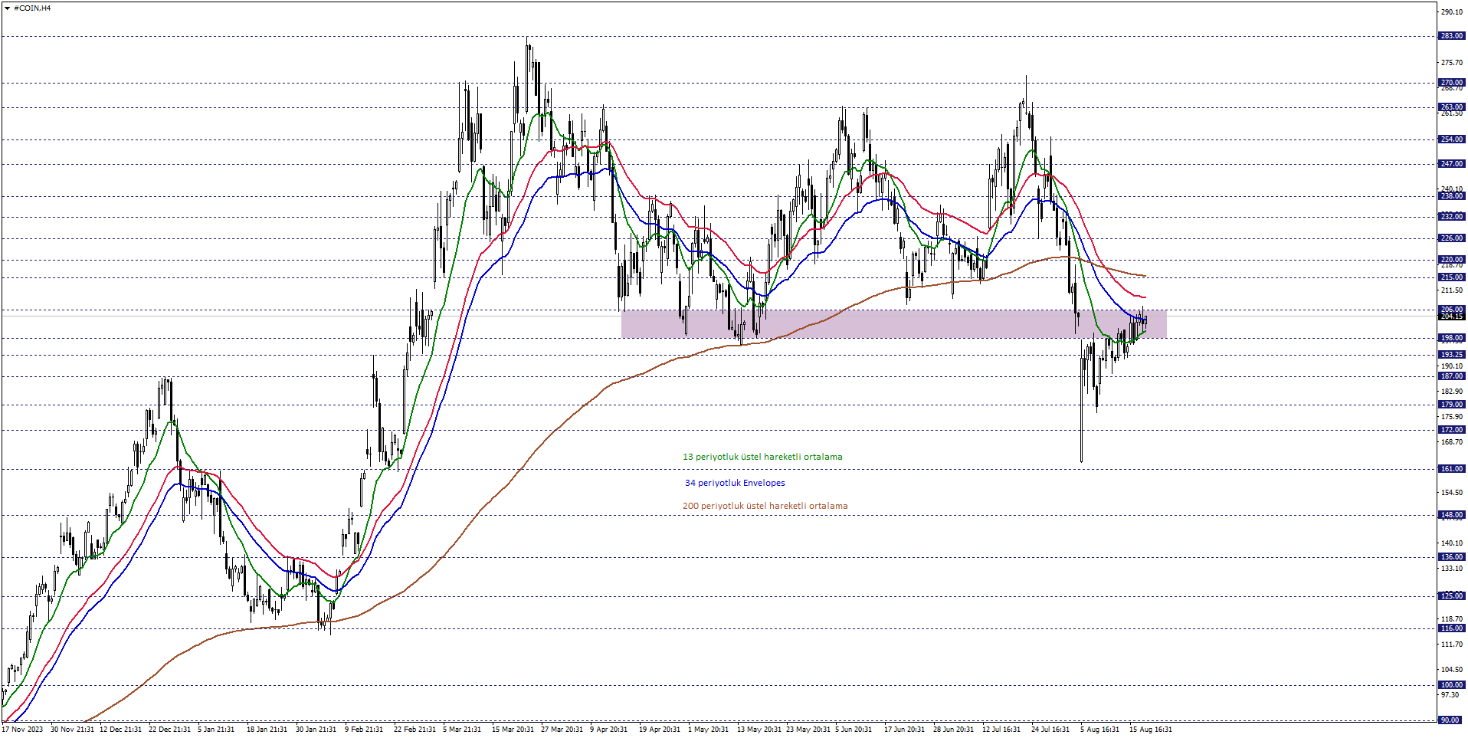Click the small triangle beside #COIN,H4
The image size is (1468, 738).
tap(8, 8)
